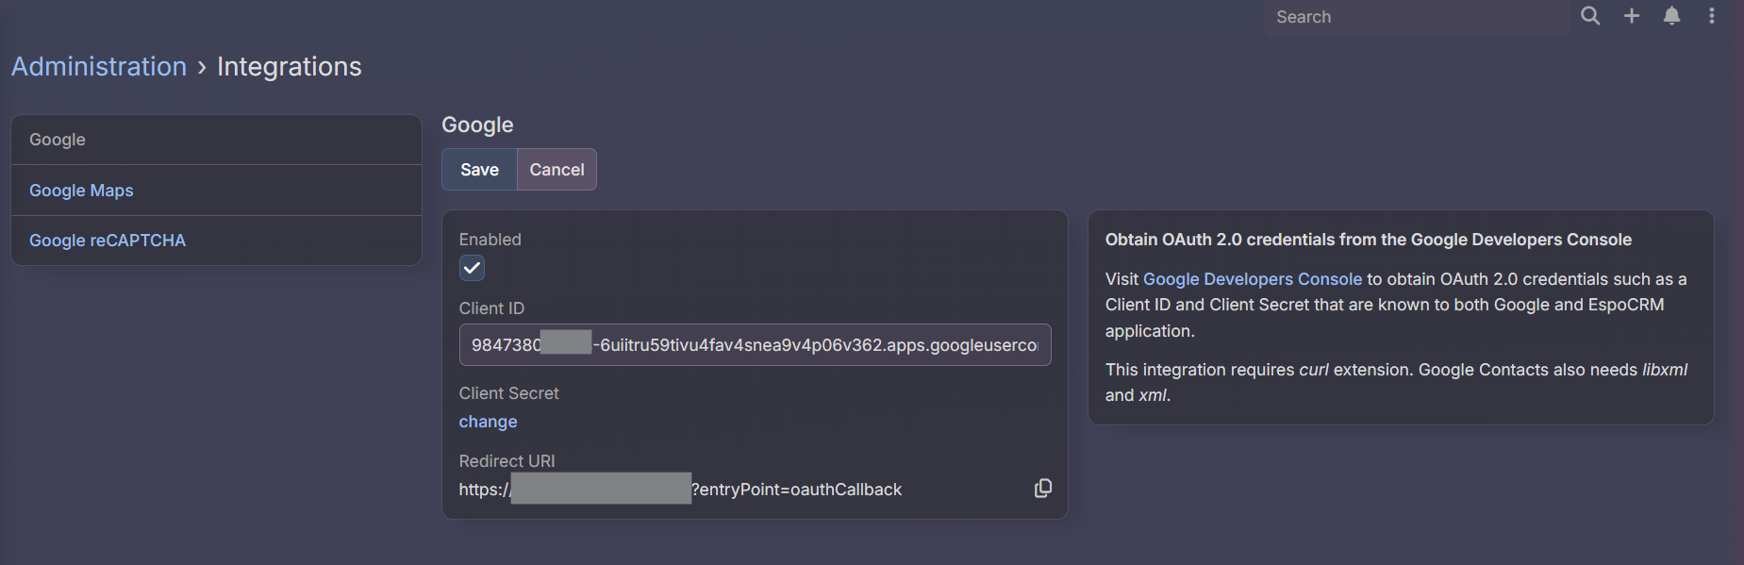This screenshot has width=1744, height=565.
Task: Click into the top Search box
Action: (1415, 17)
